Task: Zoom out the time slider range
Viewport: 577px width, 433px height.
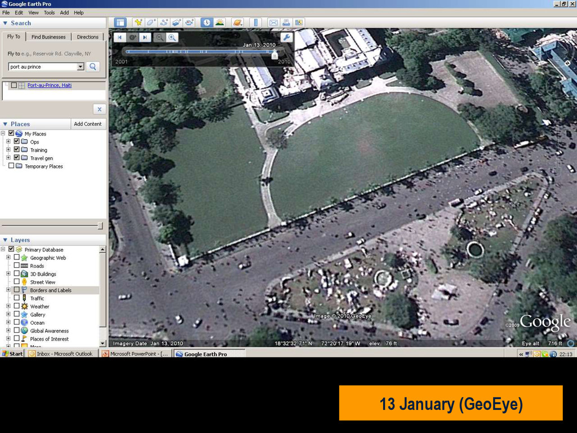Action: tap(159, 37)
